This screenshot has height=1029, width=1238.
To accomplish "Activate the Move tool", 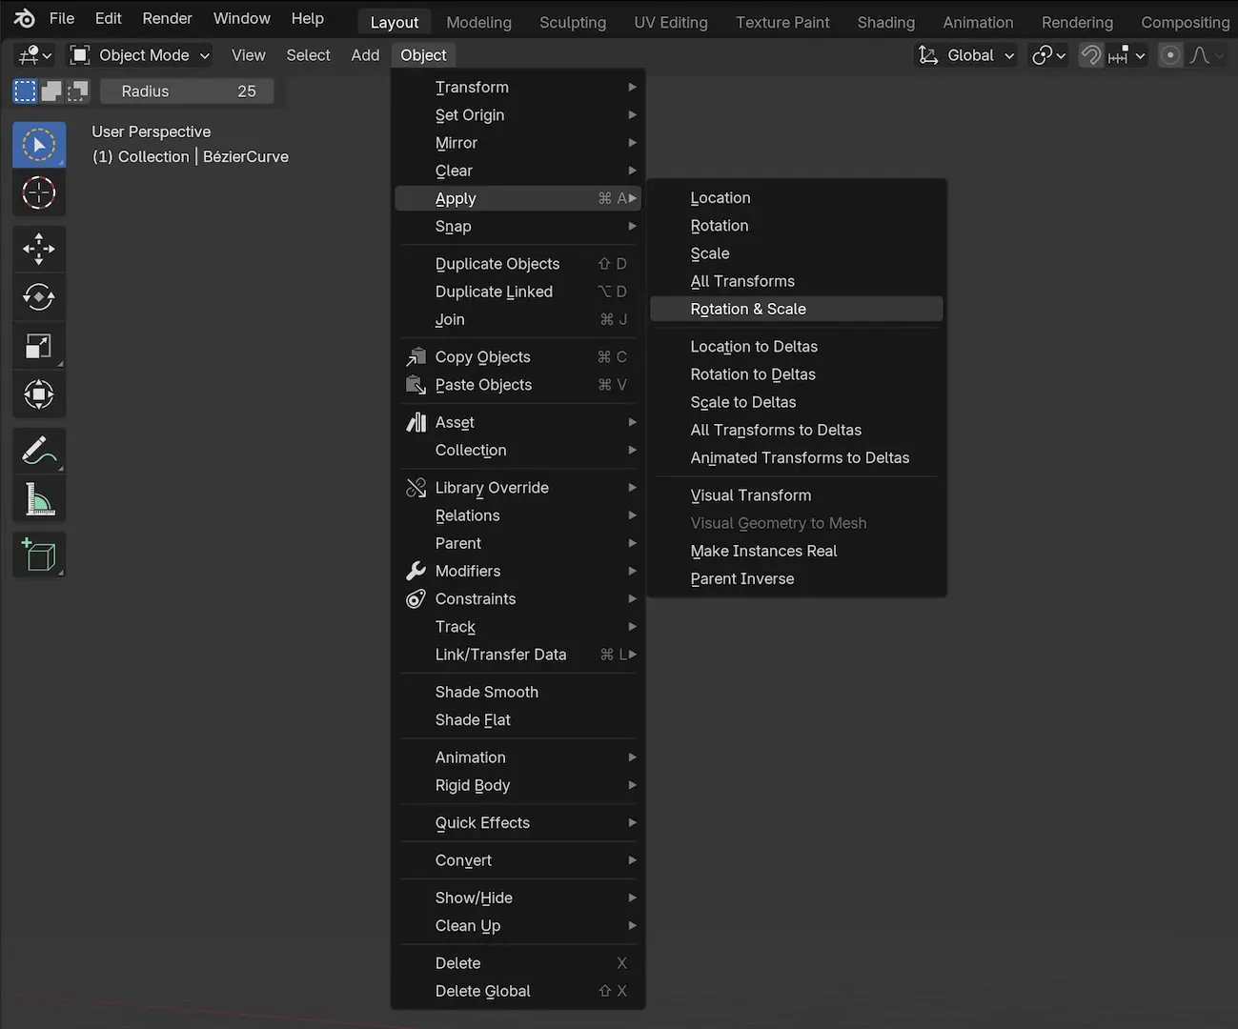I will [38, 250].
